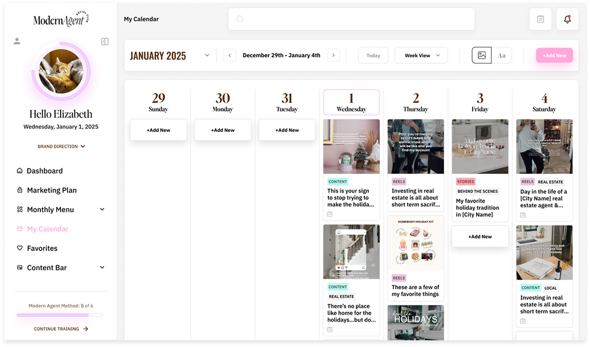
Task: Select Wednesday 1 day header
Action: 351,102
